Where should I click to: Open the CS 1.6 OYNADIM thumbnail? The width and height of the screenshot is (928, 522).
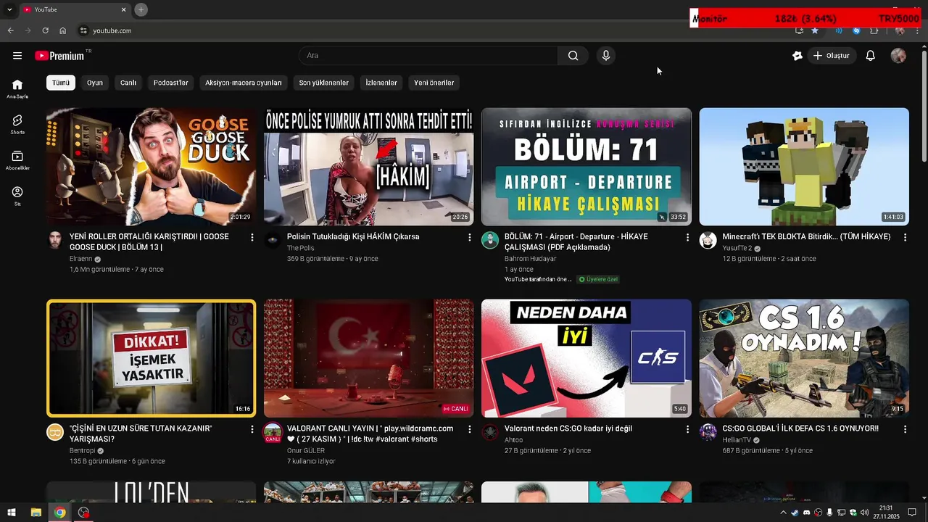(x=804, y=358)
